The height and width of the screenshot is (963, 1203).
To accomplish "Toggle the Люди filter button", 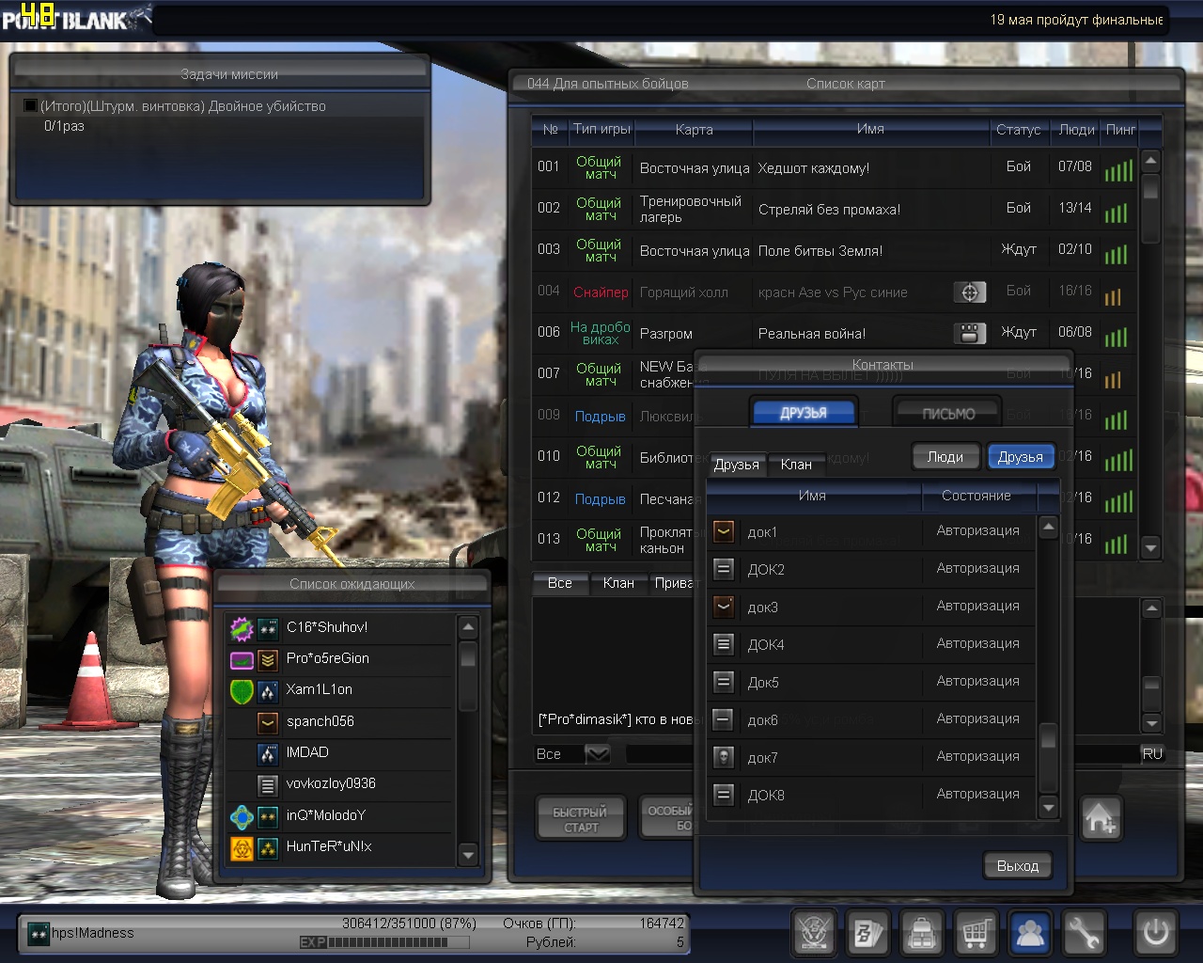I will point(945,457).
